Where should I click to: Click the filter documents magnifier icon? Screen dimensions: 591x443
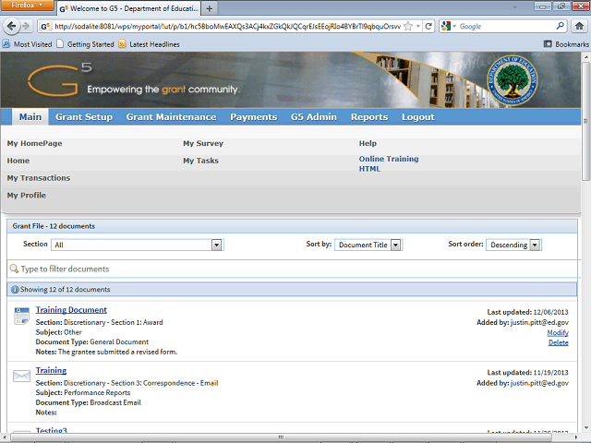[14, 269]
